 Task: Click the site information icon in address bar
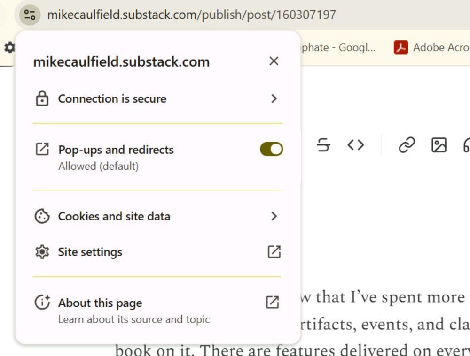30,15
